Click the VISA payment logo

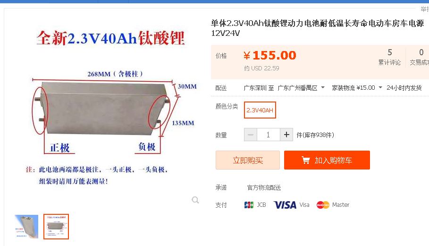pyautogui.click(x=285, y=204)
